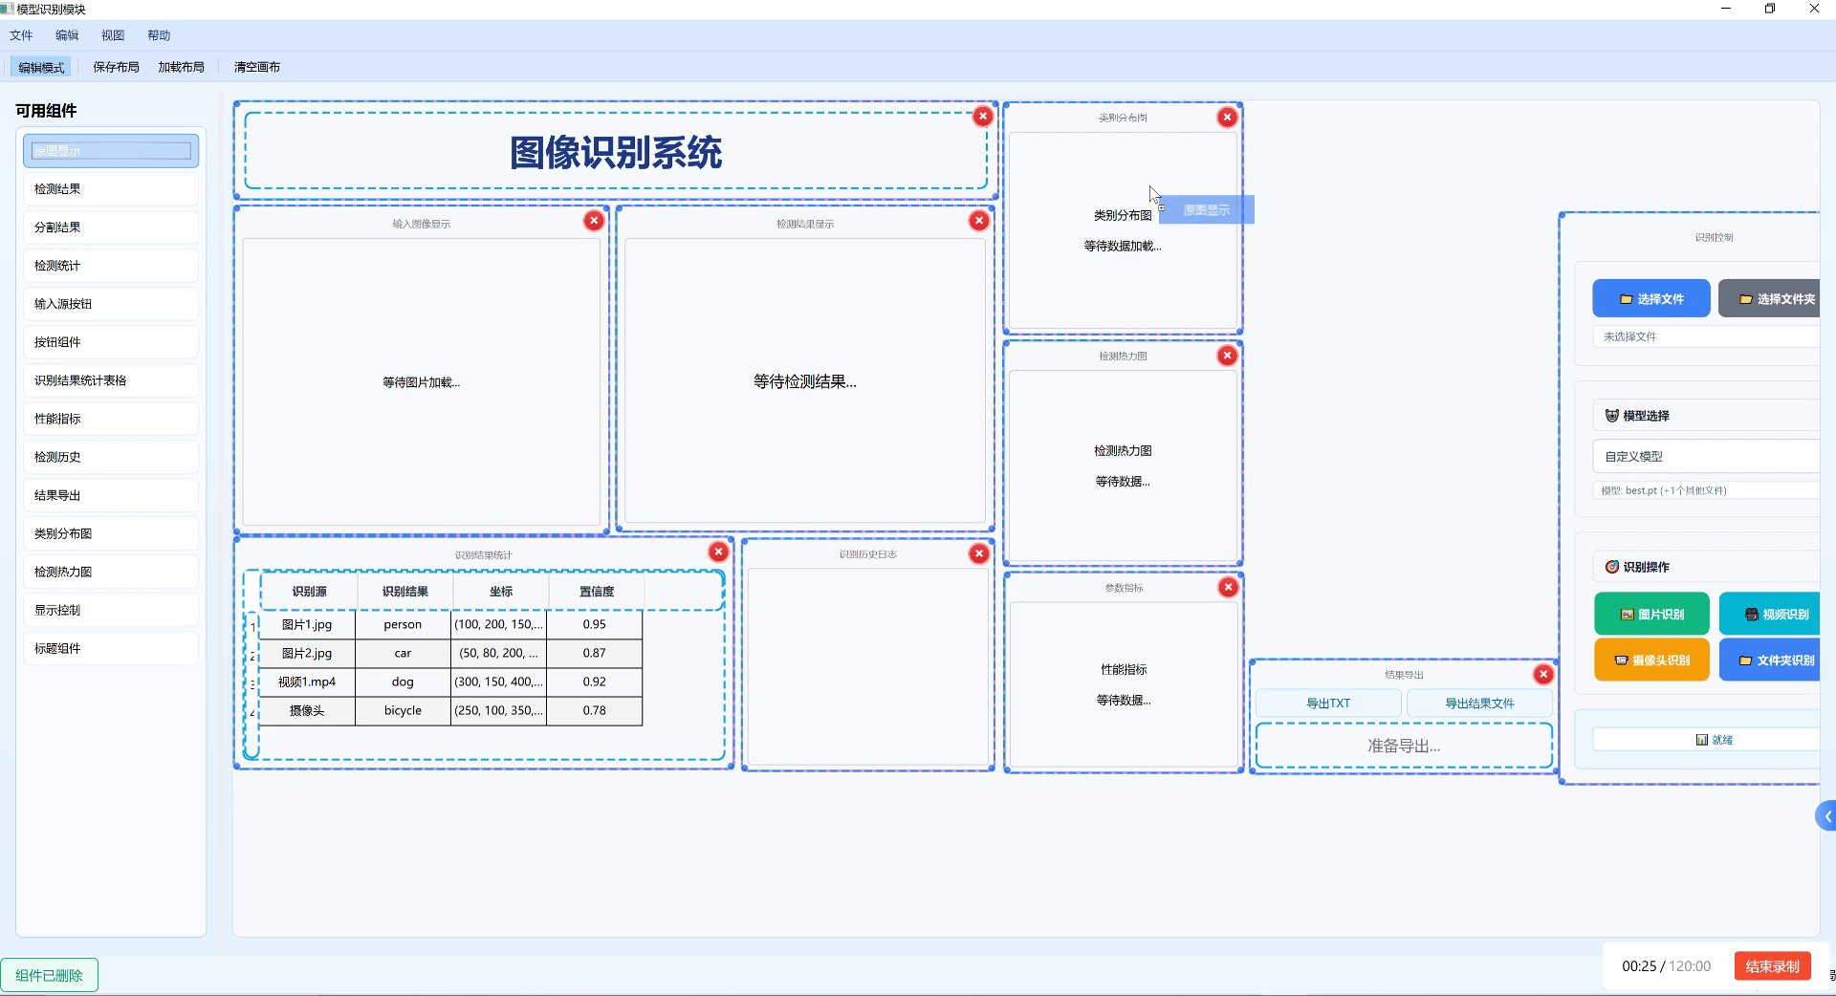The height and width of the screenshot is (996, 1836).
Task: Open the 视图 menu
Action: (x=113, y=35)
